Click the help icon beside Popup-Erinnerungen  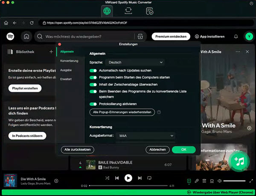pyautogui.click(x=159, y=112)
